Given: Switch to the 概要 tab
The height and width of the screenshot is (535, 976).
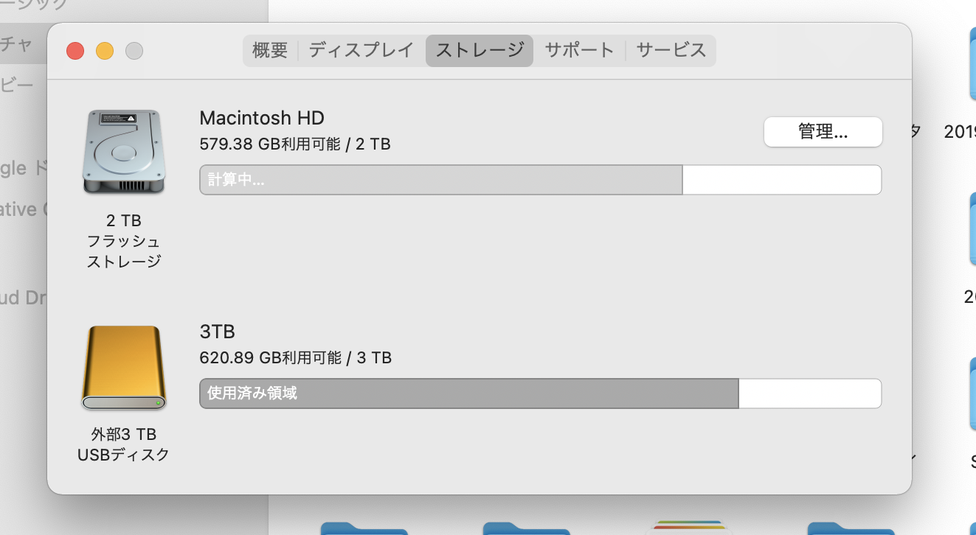Looking at the screenshot, I should [x=270, y=50].
